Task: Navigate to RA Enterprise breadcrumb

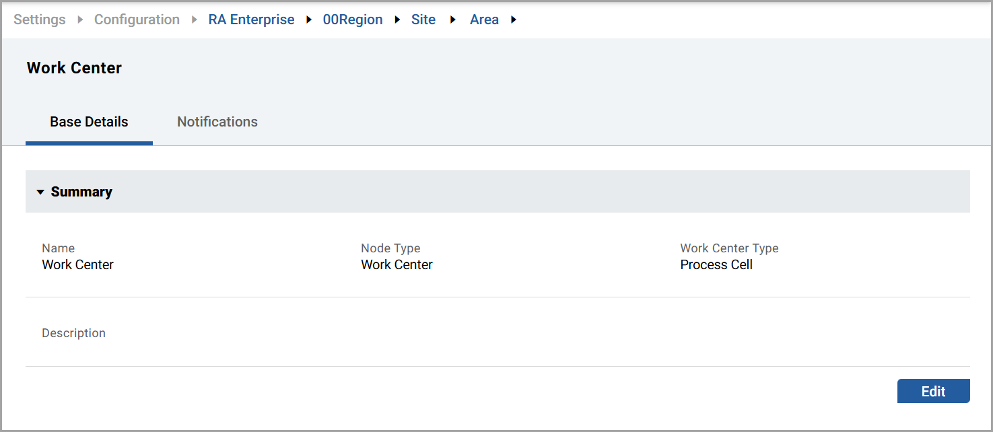Action: coord(251,20)
